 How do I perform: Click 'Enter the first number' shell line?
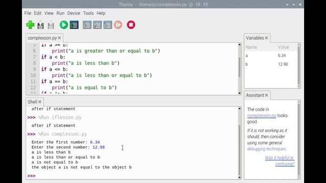(x=66, y=142)
